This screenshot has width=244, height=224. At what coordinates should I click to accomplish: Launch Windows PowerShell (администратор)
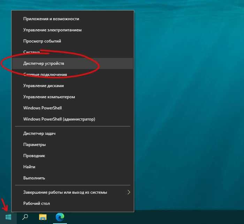click(x=73, y=119)
